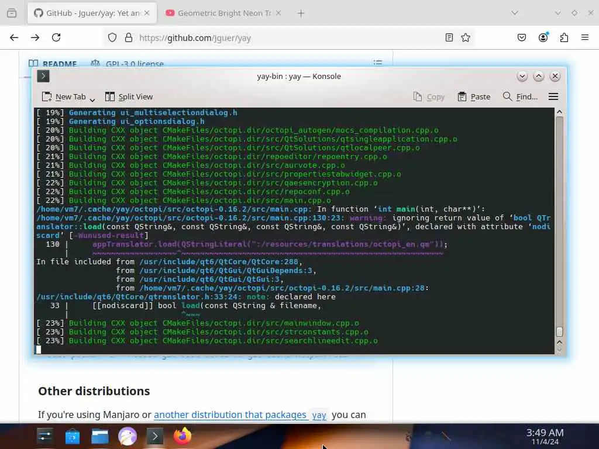
Task: Open the Firefox hamburger application menu
Action: coord(585,37)
